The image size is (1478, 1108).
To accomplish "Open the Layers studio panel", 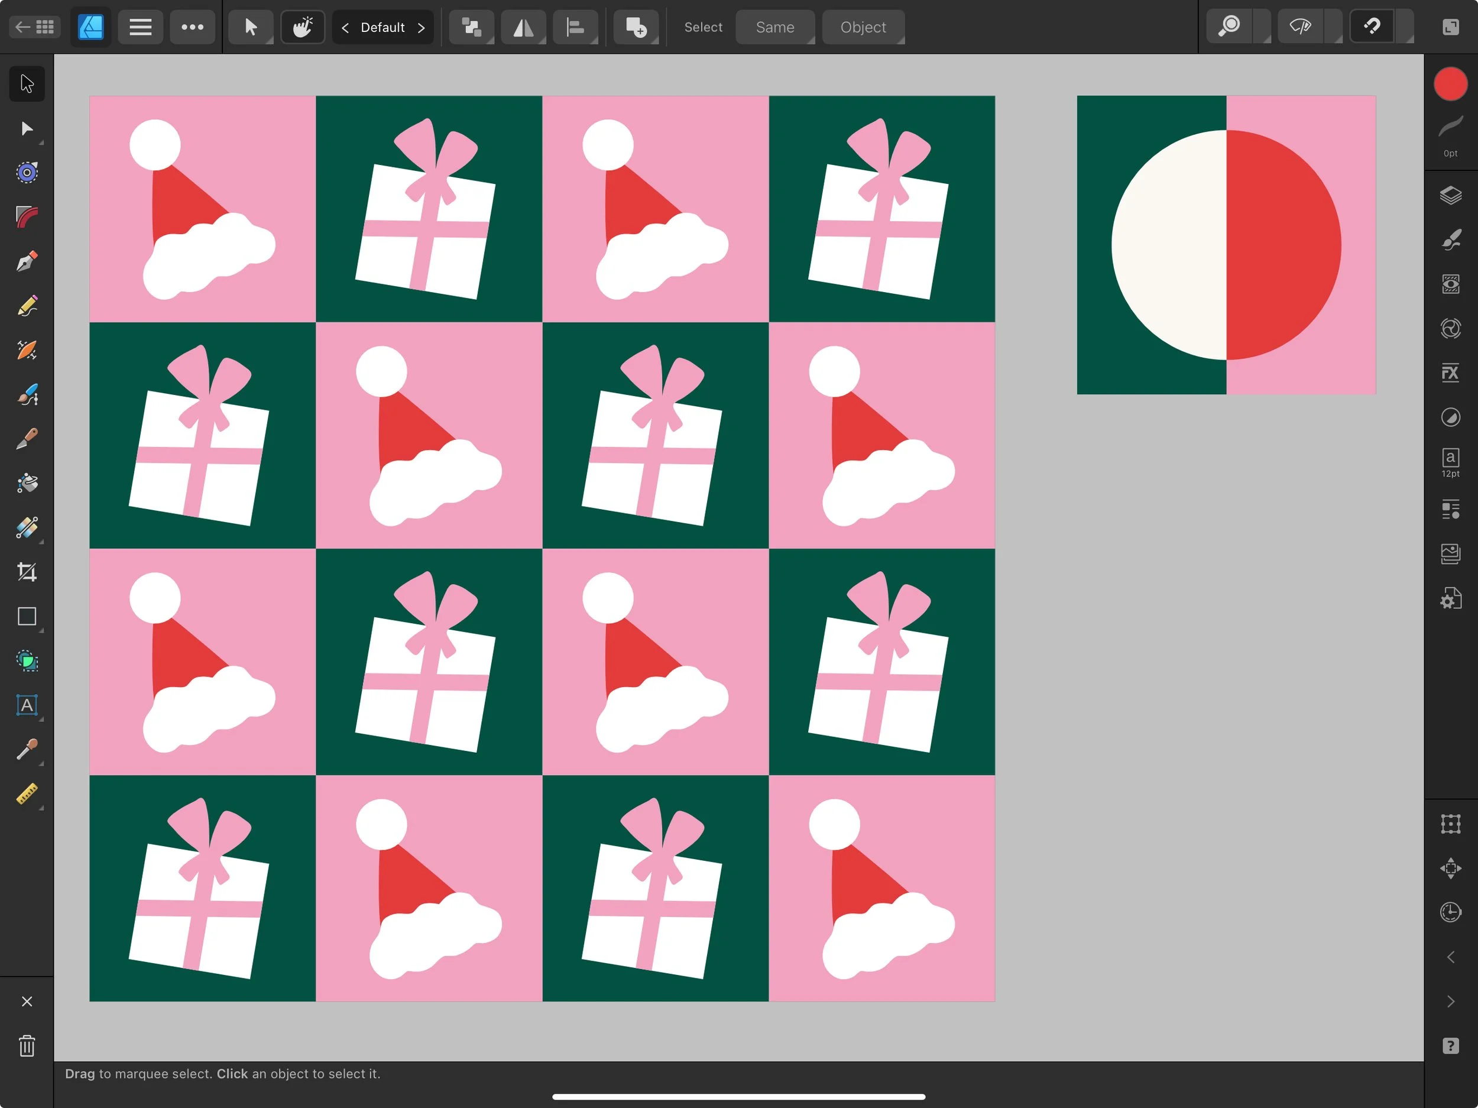I will (x=1451, y=195).
